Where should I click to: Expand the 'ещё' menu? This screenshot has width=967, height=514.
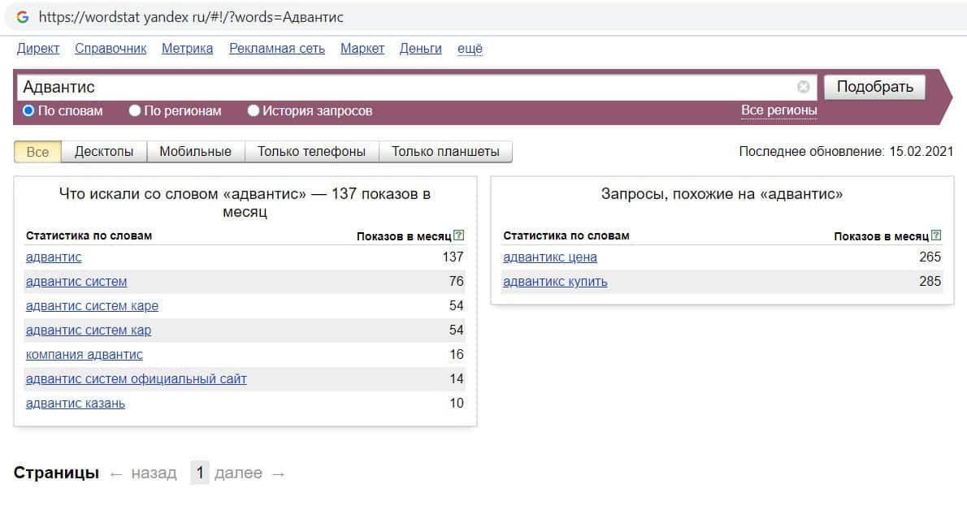(x=470, y=49)
